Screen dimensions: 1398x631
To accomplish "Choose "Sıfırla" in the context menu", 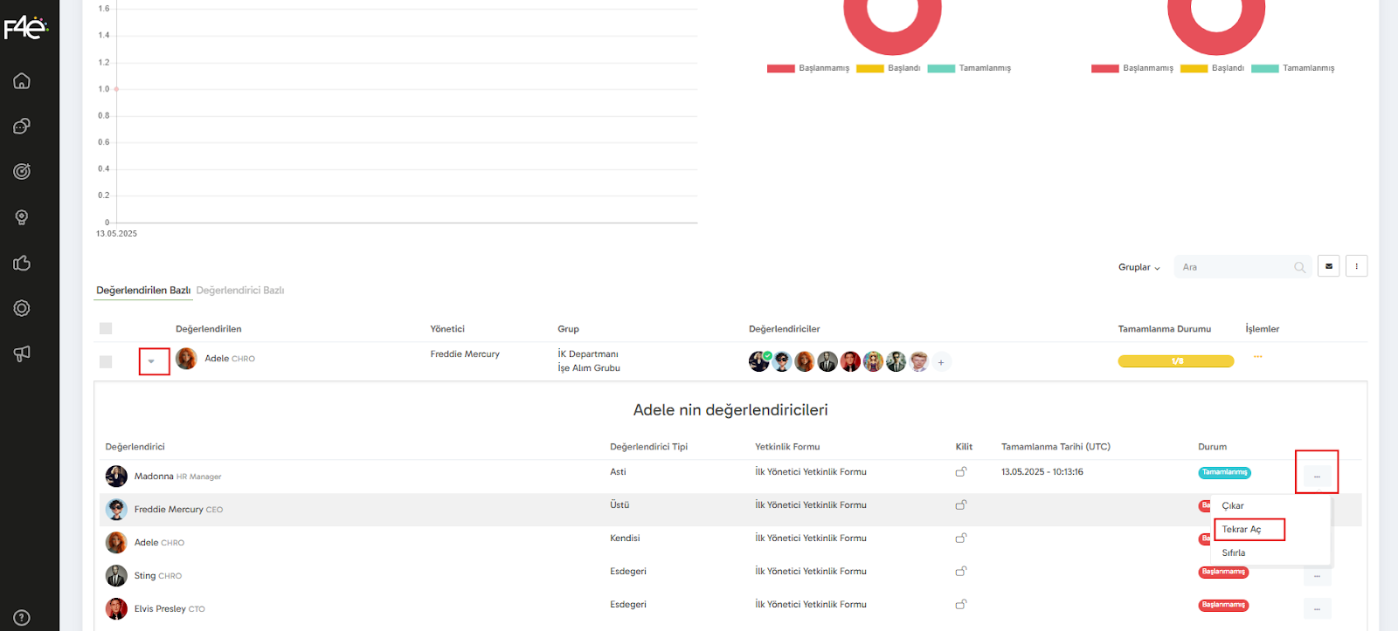I will (1234, 553).
